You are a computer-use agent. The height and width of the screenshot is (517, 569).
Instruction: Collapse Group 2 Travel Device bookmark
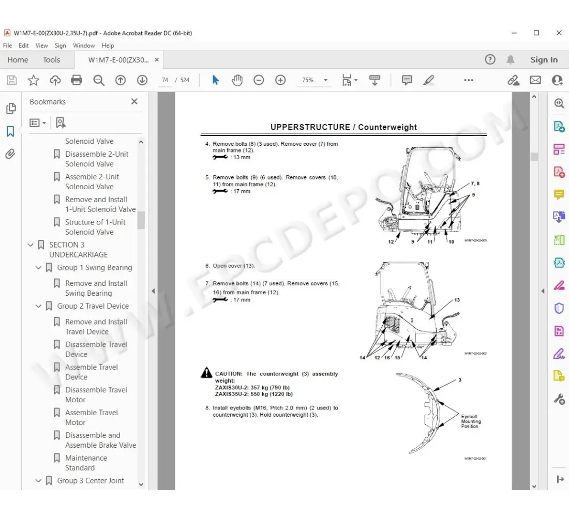pyautogui.click(x=38, y=306)
